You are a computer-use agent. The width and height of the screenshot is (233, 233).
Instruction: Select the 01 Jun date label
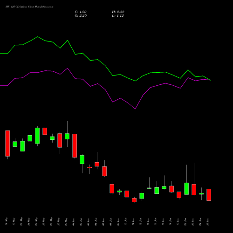(74, 222)
